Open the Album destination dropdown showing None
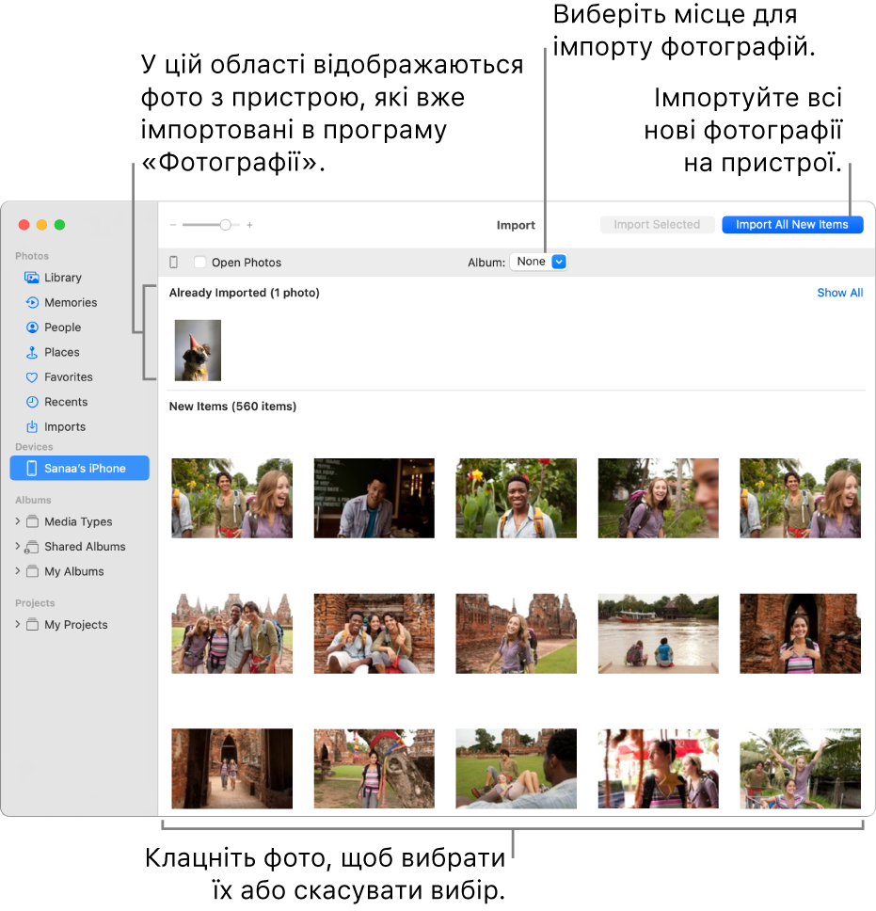The height and width of the screenshot is (911, 876). pyautogui.click(x=538, y=262)
